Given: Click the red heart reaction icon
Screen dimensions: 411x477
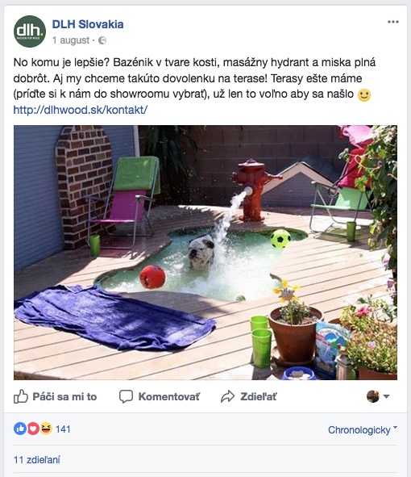Looking at the screenshot, I should tap(33, 429).
